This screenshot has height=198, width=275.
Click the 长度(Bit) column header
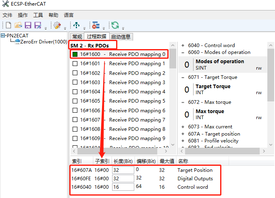click(123, 161)
